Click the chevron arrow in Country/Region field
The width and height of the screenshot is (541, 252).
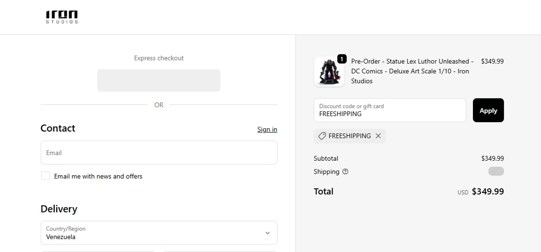click(268, 233)
